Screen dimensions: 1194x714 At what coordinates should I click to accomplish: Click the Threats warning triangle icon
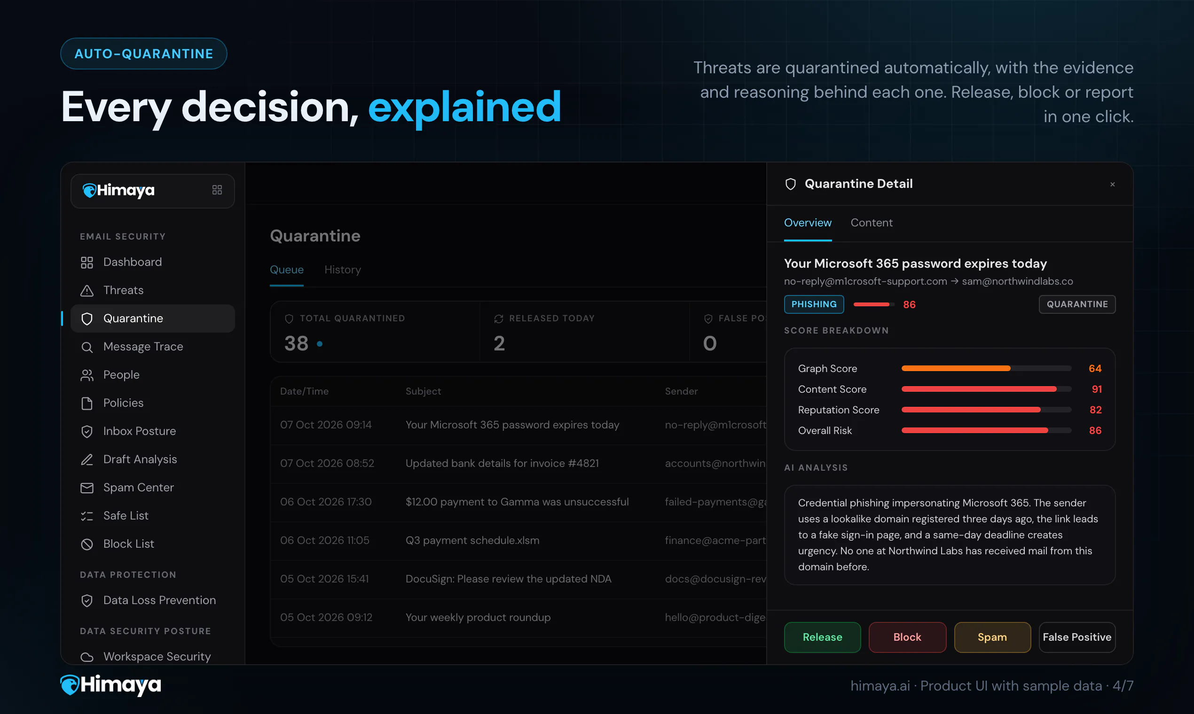pos(86,290)
